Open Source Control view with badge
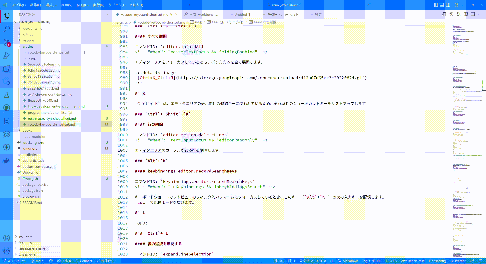Image resolution: width=486 pixels, height=264 pixels. (x=7, y=42)
